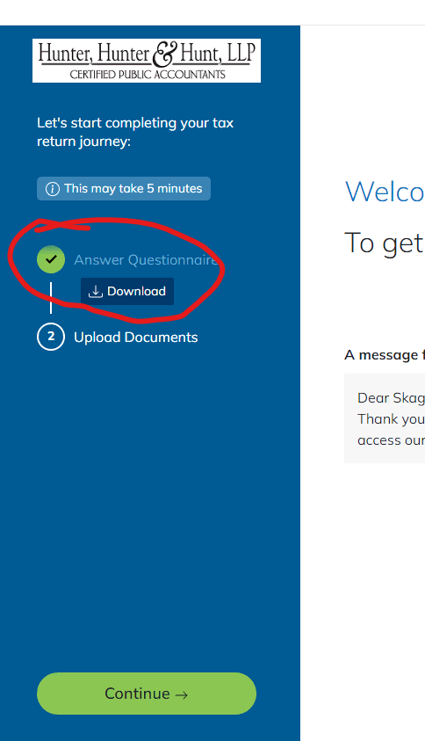Go to the Upload Documents step
This screenshot has height=741, width=425.
coord(136,338)
